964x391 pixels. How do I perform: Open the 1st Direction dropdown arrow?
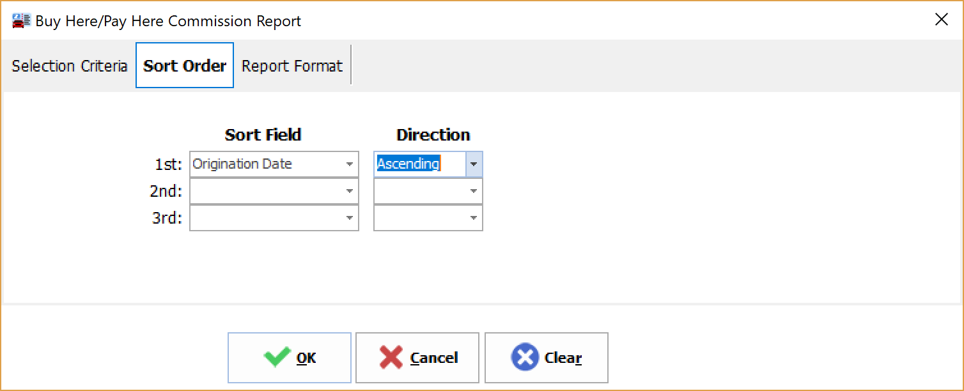(474, 165)
